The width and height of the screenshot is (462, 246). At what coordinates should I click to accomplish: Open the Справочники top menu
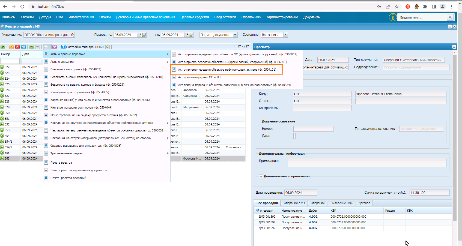pyautogui.click(x=251, y=17)
